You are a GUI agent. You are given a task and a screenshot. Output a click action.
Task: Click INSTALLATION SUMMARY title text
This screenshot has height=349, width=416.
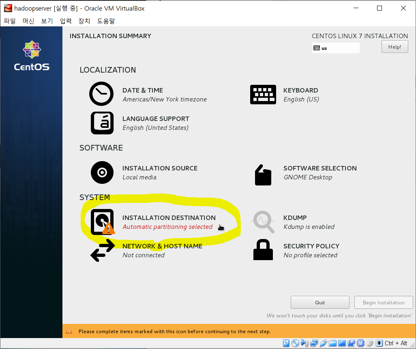tap(110, 36)
